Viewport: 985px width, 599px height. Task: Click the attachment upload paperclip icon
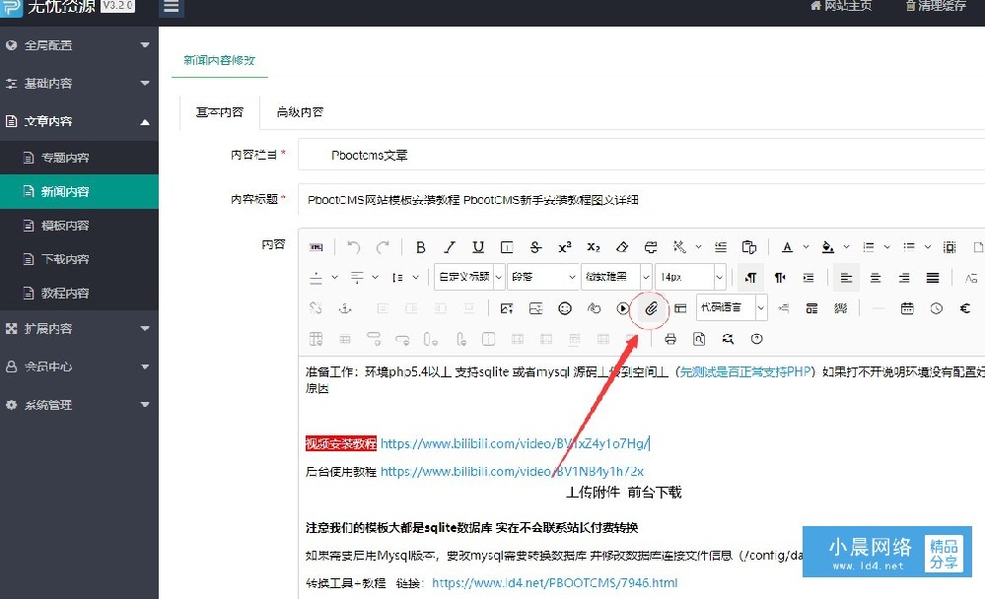pyautogui.click(x=652, y=308)
